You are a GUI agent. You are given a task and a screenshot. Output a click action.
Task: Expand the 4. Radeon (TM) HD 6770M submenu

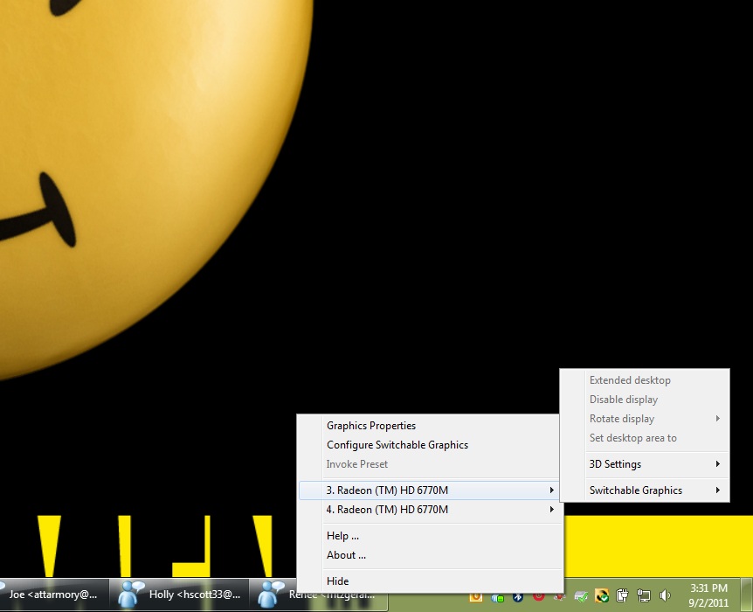tap(430, 510)
